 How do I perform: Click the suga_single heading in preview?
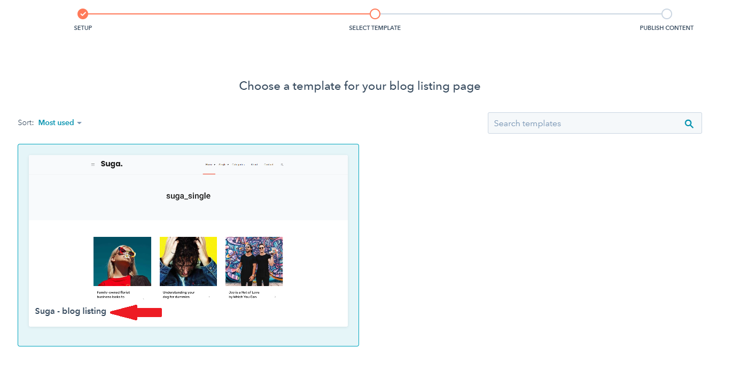pyautogui.click(x=188, y=196)
